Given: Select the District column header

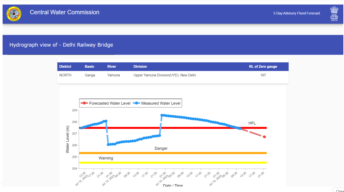Looking at the screenshot, I should (65, 67).
